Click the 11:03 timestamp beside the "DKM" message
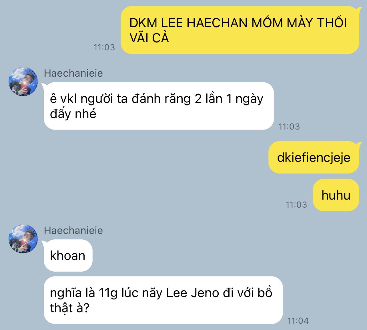Image resolution: width=367 pixels, height=330 pixels. (104, 47)
